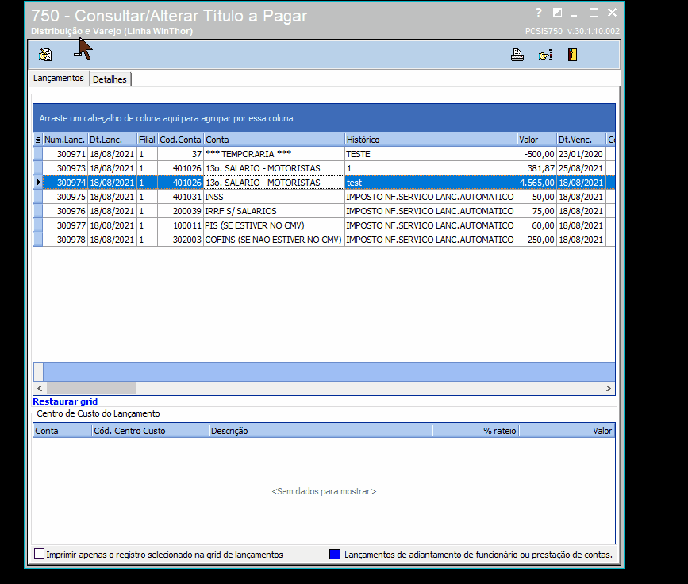
Task: Click account code 302003 cell
Action: point(180,240)
